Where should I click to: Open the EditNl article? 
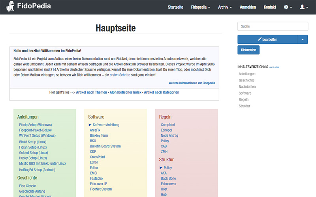94,162
